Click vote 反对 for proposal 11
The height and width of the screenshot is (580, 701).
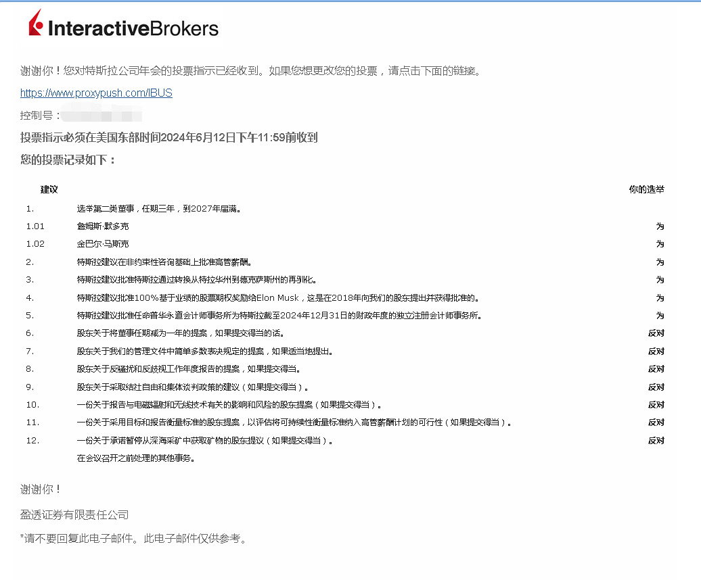tap(656, 422)
